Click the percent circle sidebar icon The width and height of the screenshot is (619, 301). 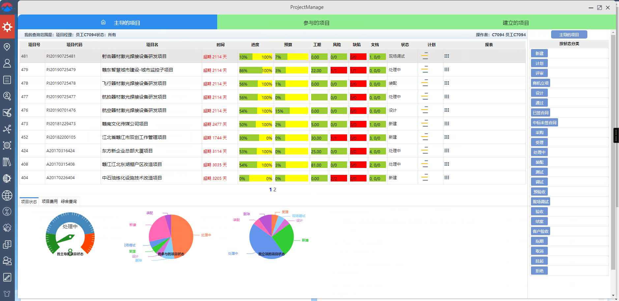pyautogui.click(x=7, y=211)
